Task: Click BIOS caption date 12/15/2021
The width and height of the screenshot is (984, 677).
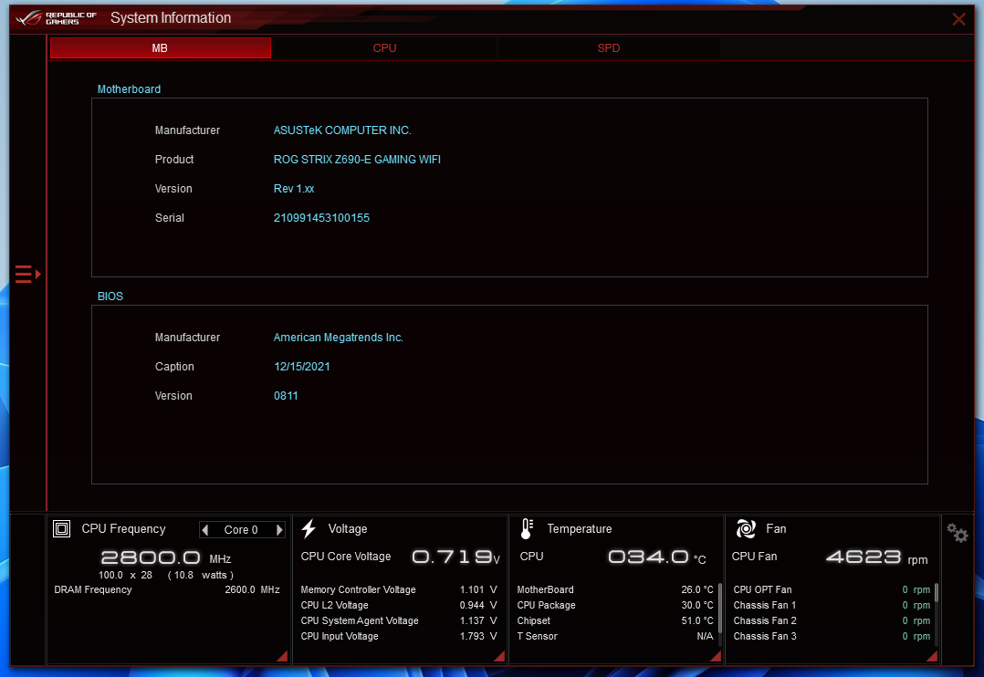Action: (302, 367)
